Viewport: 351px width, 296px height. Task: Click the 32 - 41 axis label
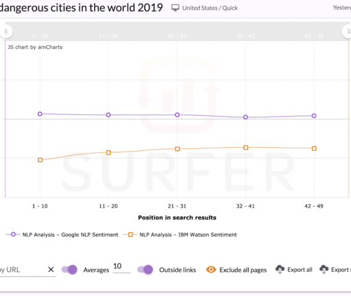pyautogui.click(x=246, y=206)
